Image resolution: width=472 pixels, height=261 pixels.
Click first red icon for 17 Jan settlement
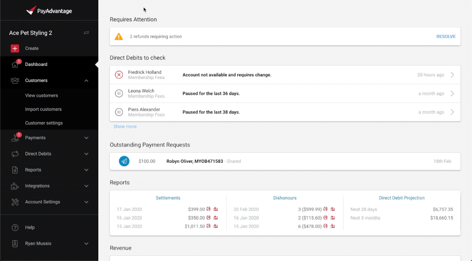208,209
